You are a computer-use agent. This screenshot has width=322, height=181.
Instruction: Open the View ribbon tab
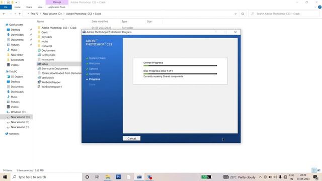click(x=40, y=7)
